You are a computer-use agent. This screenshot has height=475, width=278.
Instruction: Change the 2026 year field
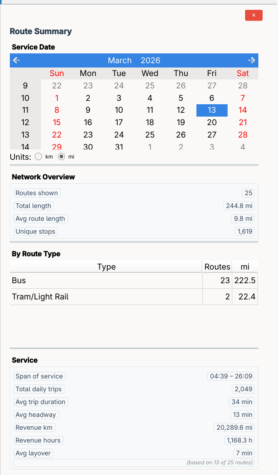pos(150,61)
